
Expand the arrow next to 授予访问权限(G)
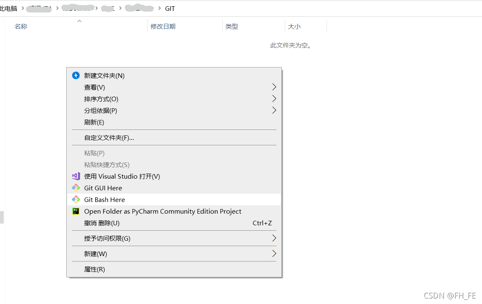point(274,238)
